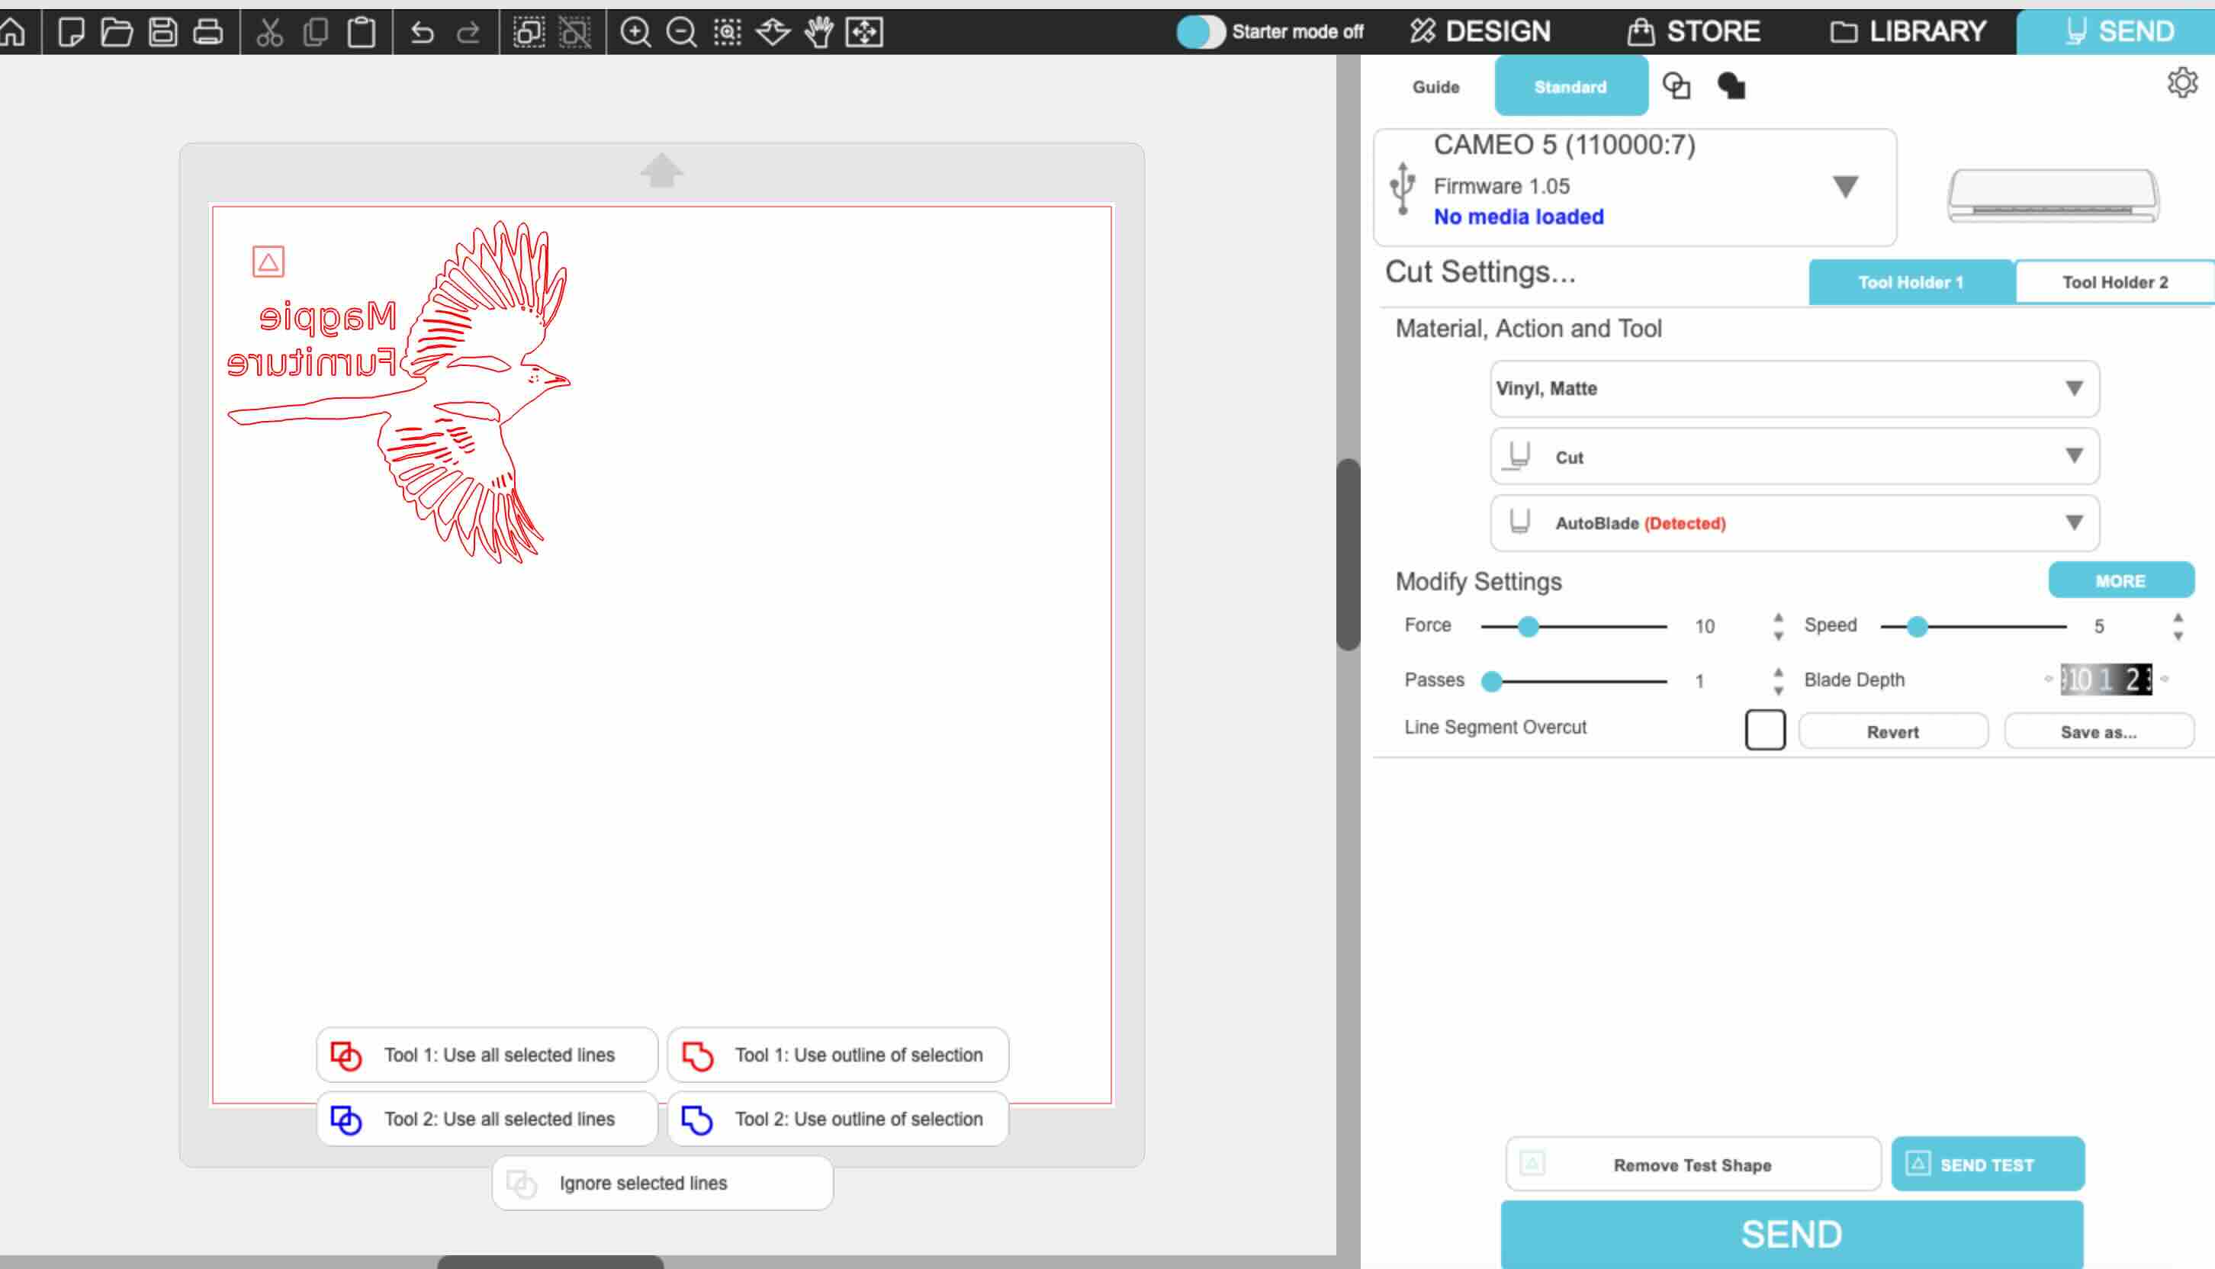Click the SEND TEST button
2215x1269 pixels.
pos(1988,1164)
